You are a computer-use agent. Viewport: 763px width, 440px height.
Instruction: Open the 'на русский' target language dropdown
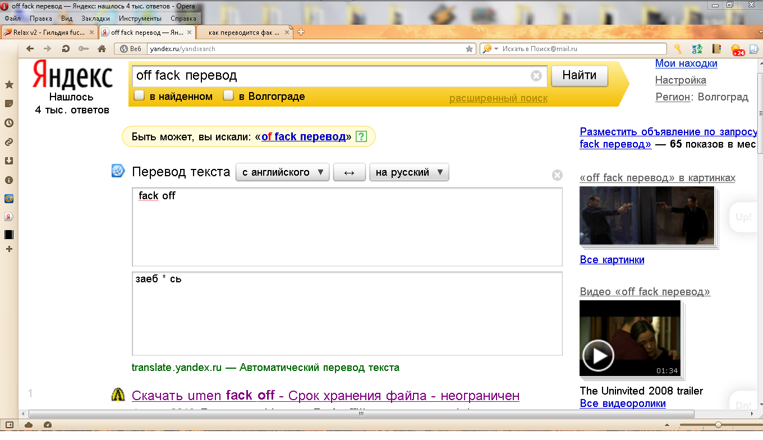coord(409,172)
